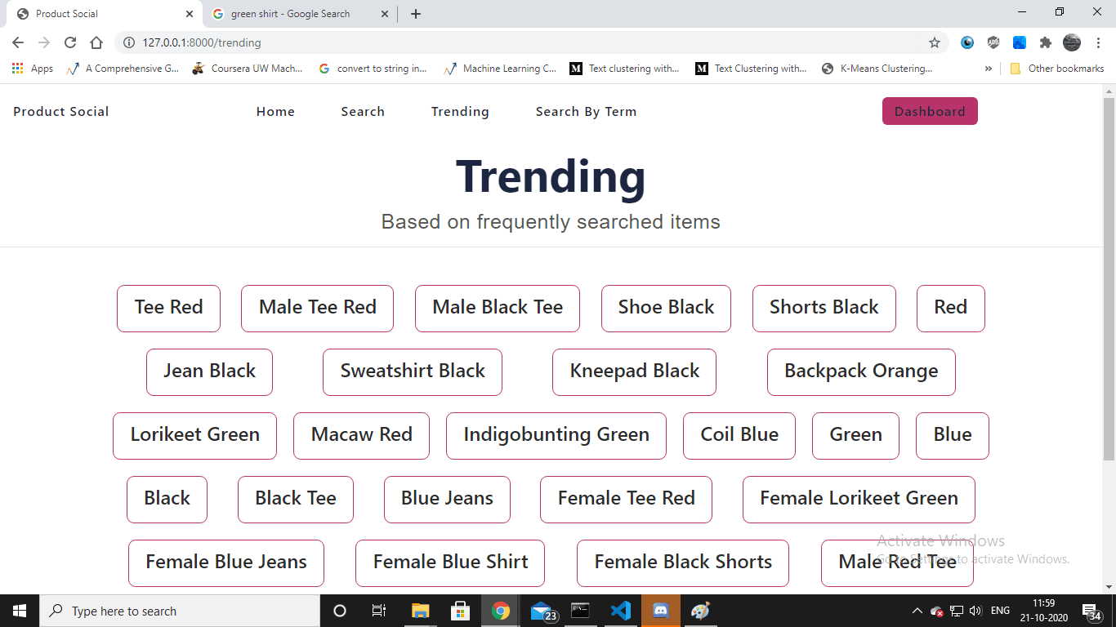Open the Windows Start menu
Image resolution: width=1116 pixels, height=627 pixels.
pos(20,611)
